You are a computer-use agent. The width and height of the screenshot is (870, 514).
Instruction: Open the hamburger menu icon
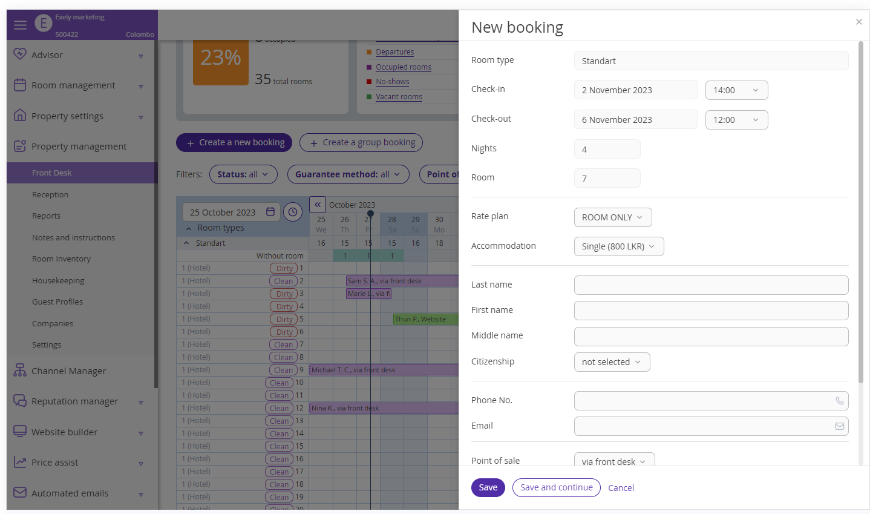20,25
